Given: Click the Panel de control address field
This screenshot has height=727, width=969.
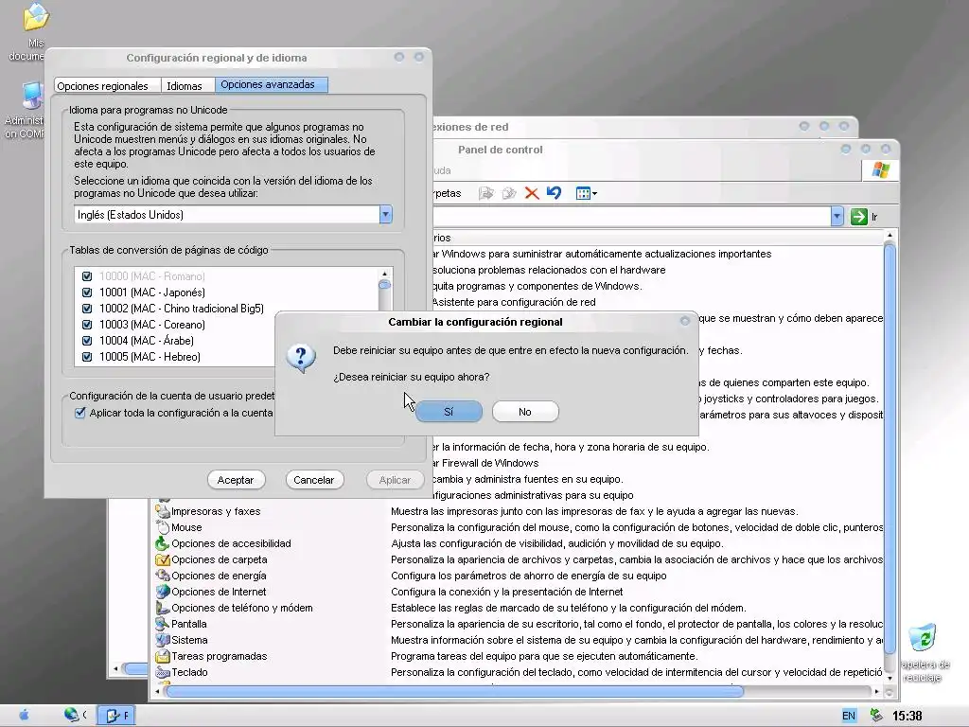Looking at the screenshot, I should click(631, 217).
